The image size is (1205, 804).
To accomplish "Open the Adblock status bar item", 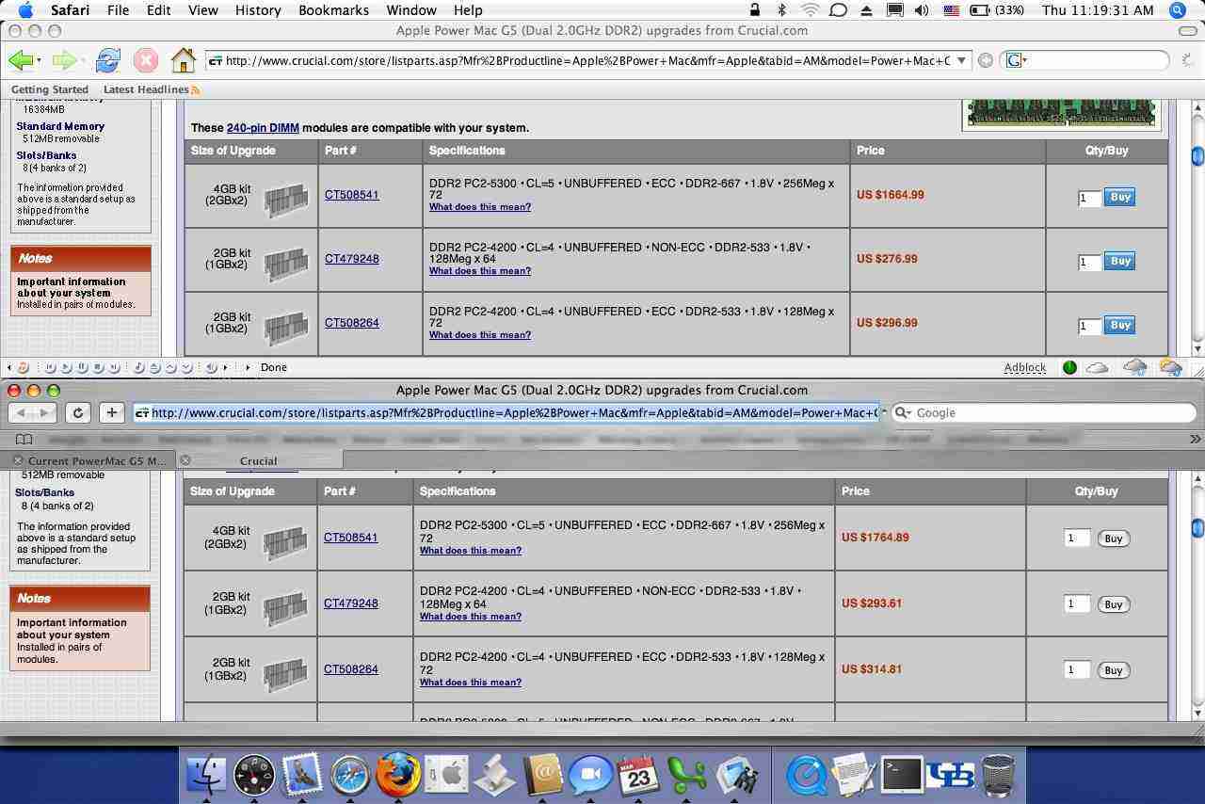I will tap(1025, 368).
